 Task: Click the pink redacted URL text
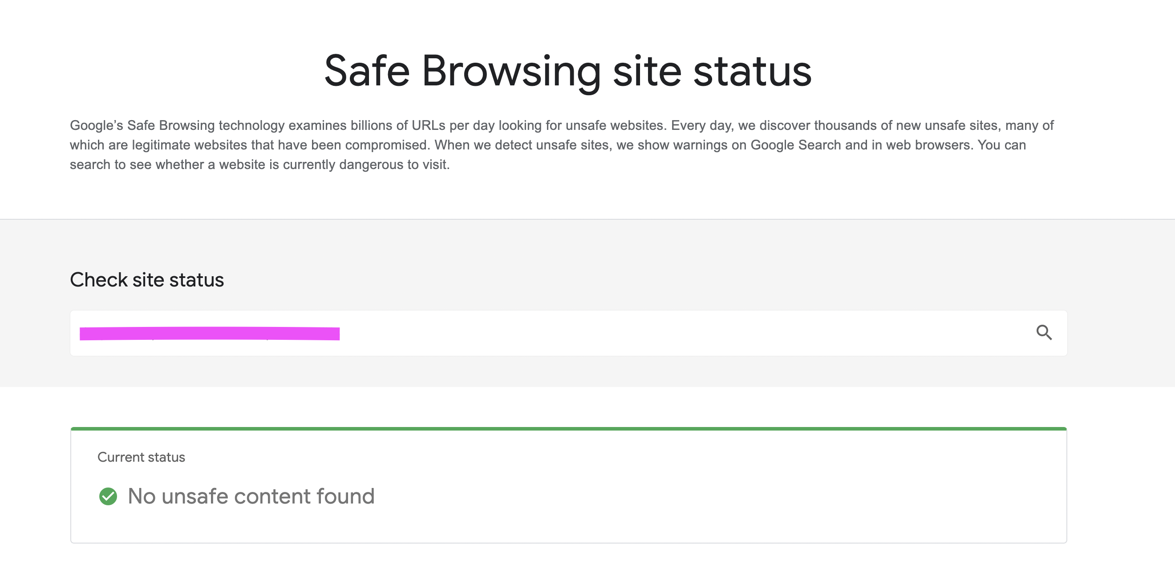pyautogui.click(x=209, y=334)
